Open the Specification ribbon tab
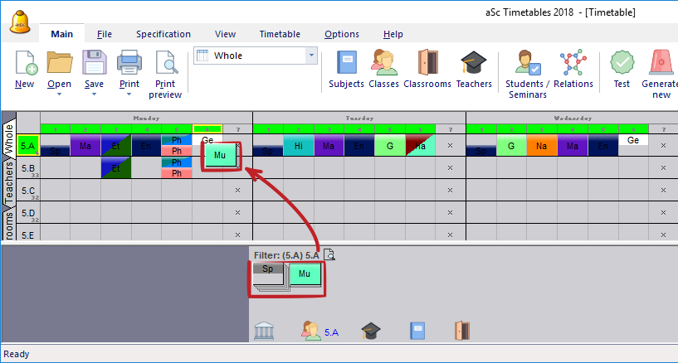The image size is (678, 363). (163, 34)
